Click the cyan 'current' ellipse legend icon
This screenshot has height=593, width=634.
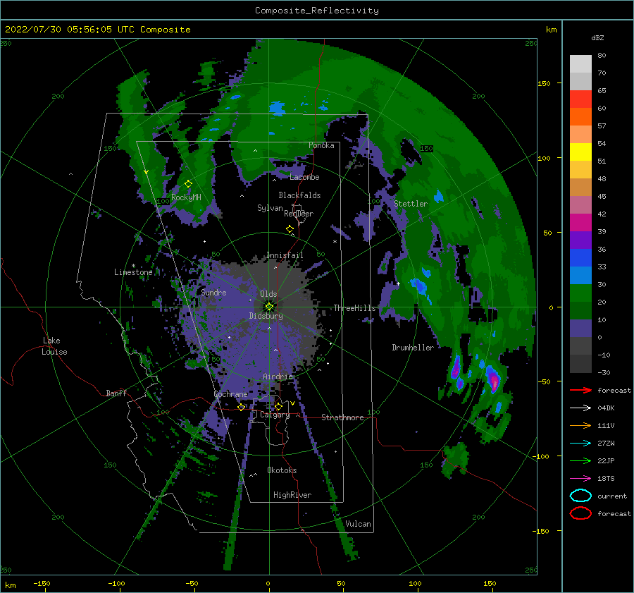580,496
